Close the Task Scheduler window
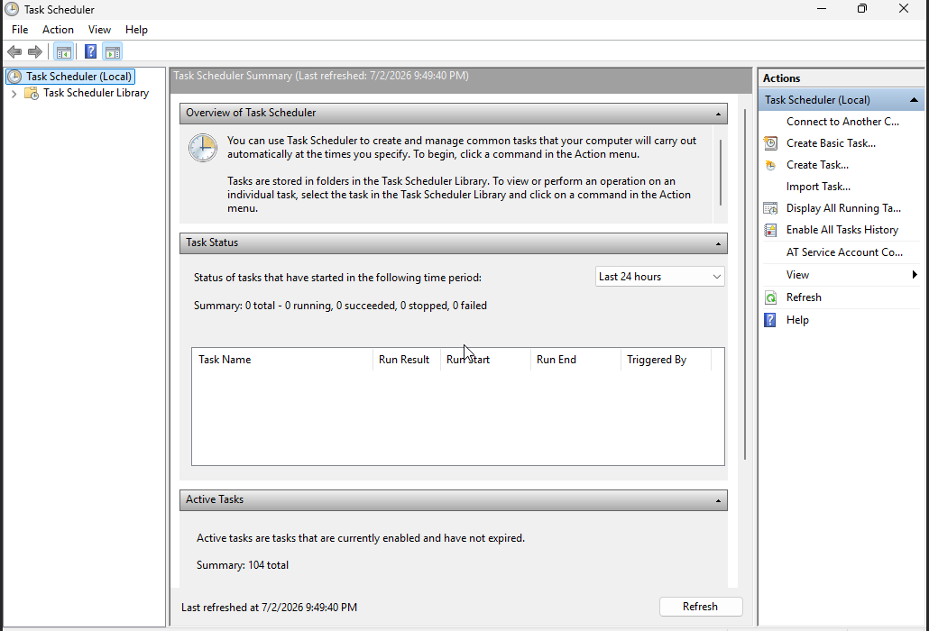Viewport: 929px width, 631px height. tap(904, 9)
